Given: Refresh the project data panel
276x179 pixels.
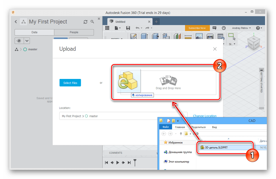Looking at the screenshot, I should [85, 22].
